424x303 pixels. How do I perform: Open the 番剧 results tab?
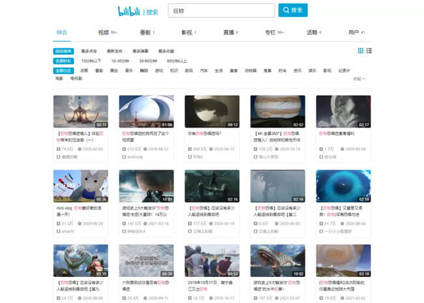[147, 33]
